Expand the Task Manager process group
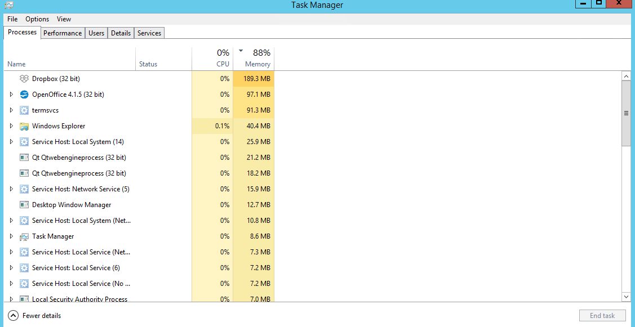635x327 pixels. coord(11,236)
